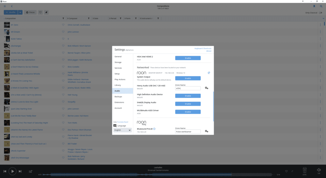Image resolution: width=326 pixels, height=178 pixels.
Task: Favorite '(Not So) Sad and Lonely' heart
Action: pyautogui.click(x=63, y=137)
